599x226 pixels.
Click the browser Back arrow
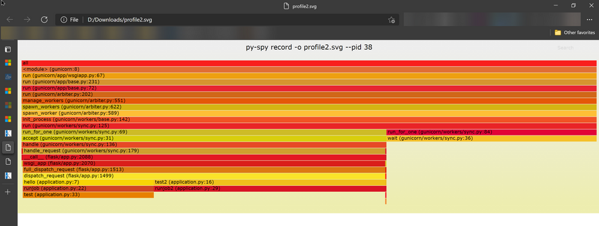pyautogui.click(x=10, y=20)
